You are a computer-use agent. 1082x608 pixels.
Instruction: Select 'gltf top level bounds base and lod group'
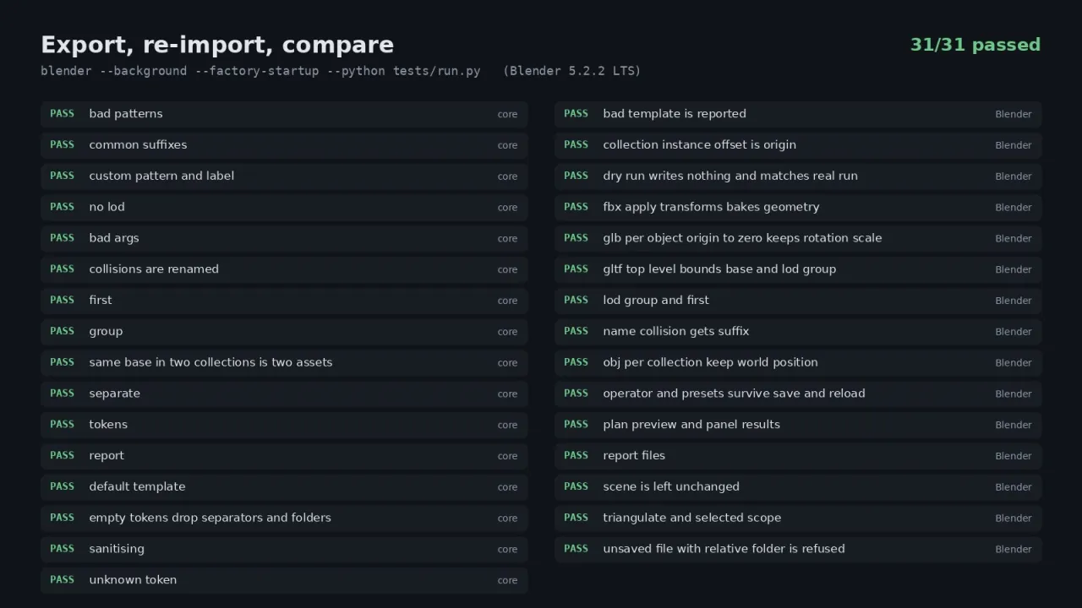click(798, 269)
